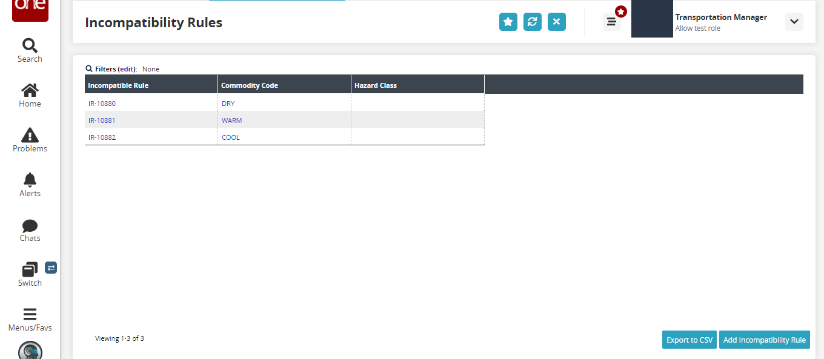This screenshot has width=824, height=359.
Task: Click the swap arrows badge beside Switch
Action: coord(51,268)
